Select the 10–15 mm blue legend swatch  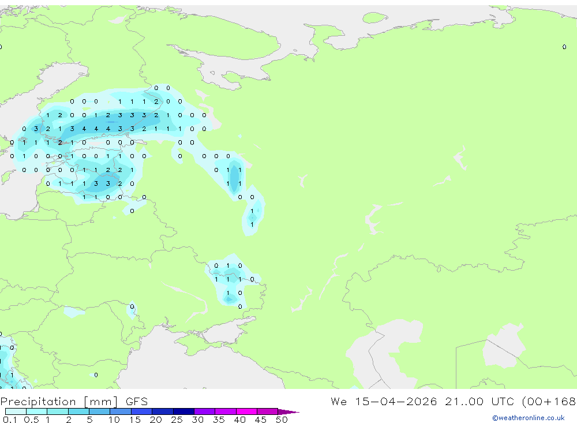click(121, 411)
